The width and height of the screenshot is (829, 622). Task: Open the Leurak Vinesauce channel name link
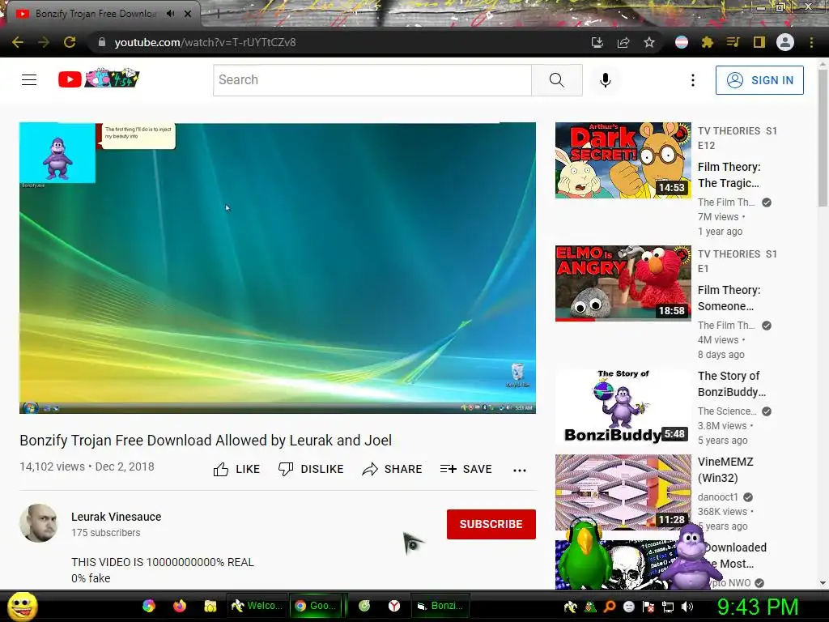coord(117,517)
